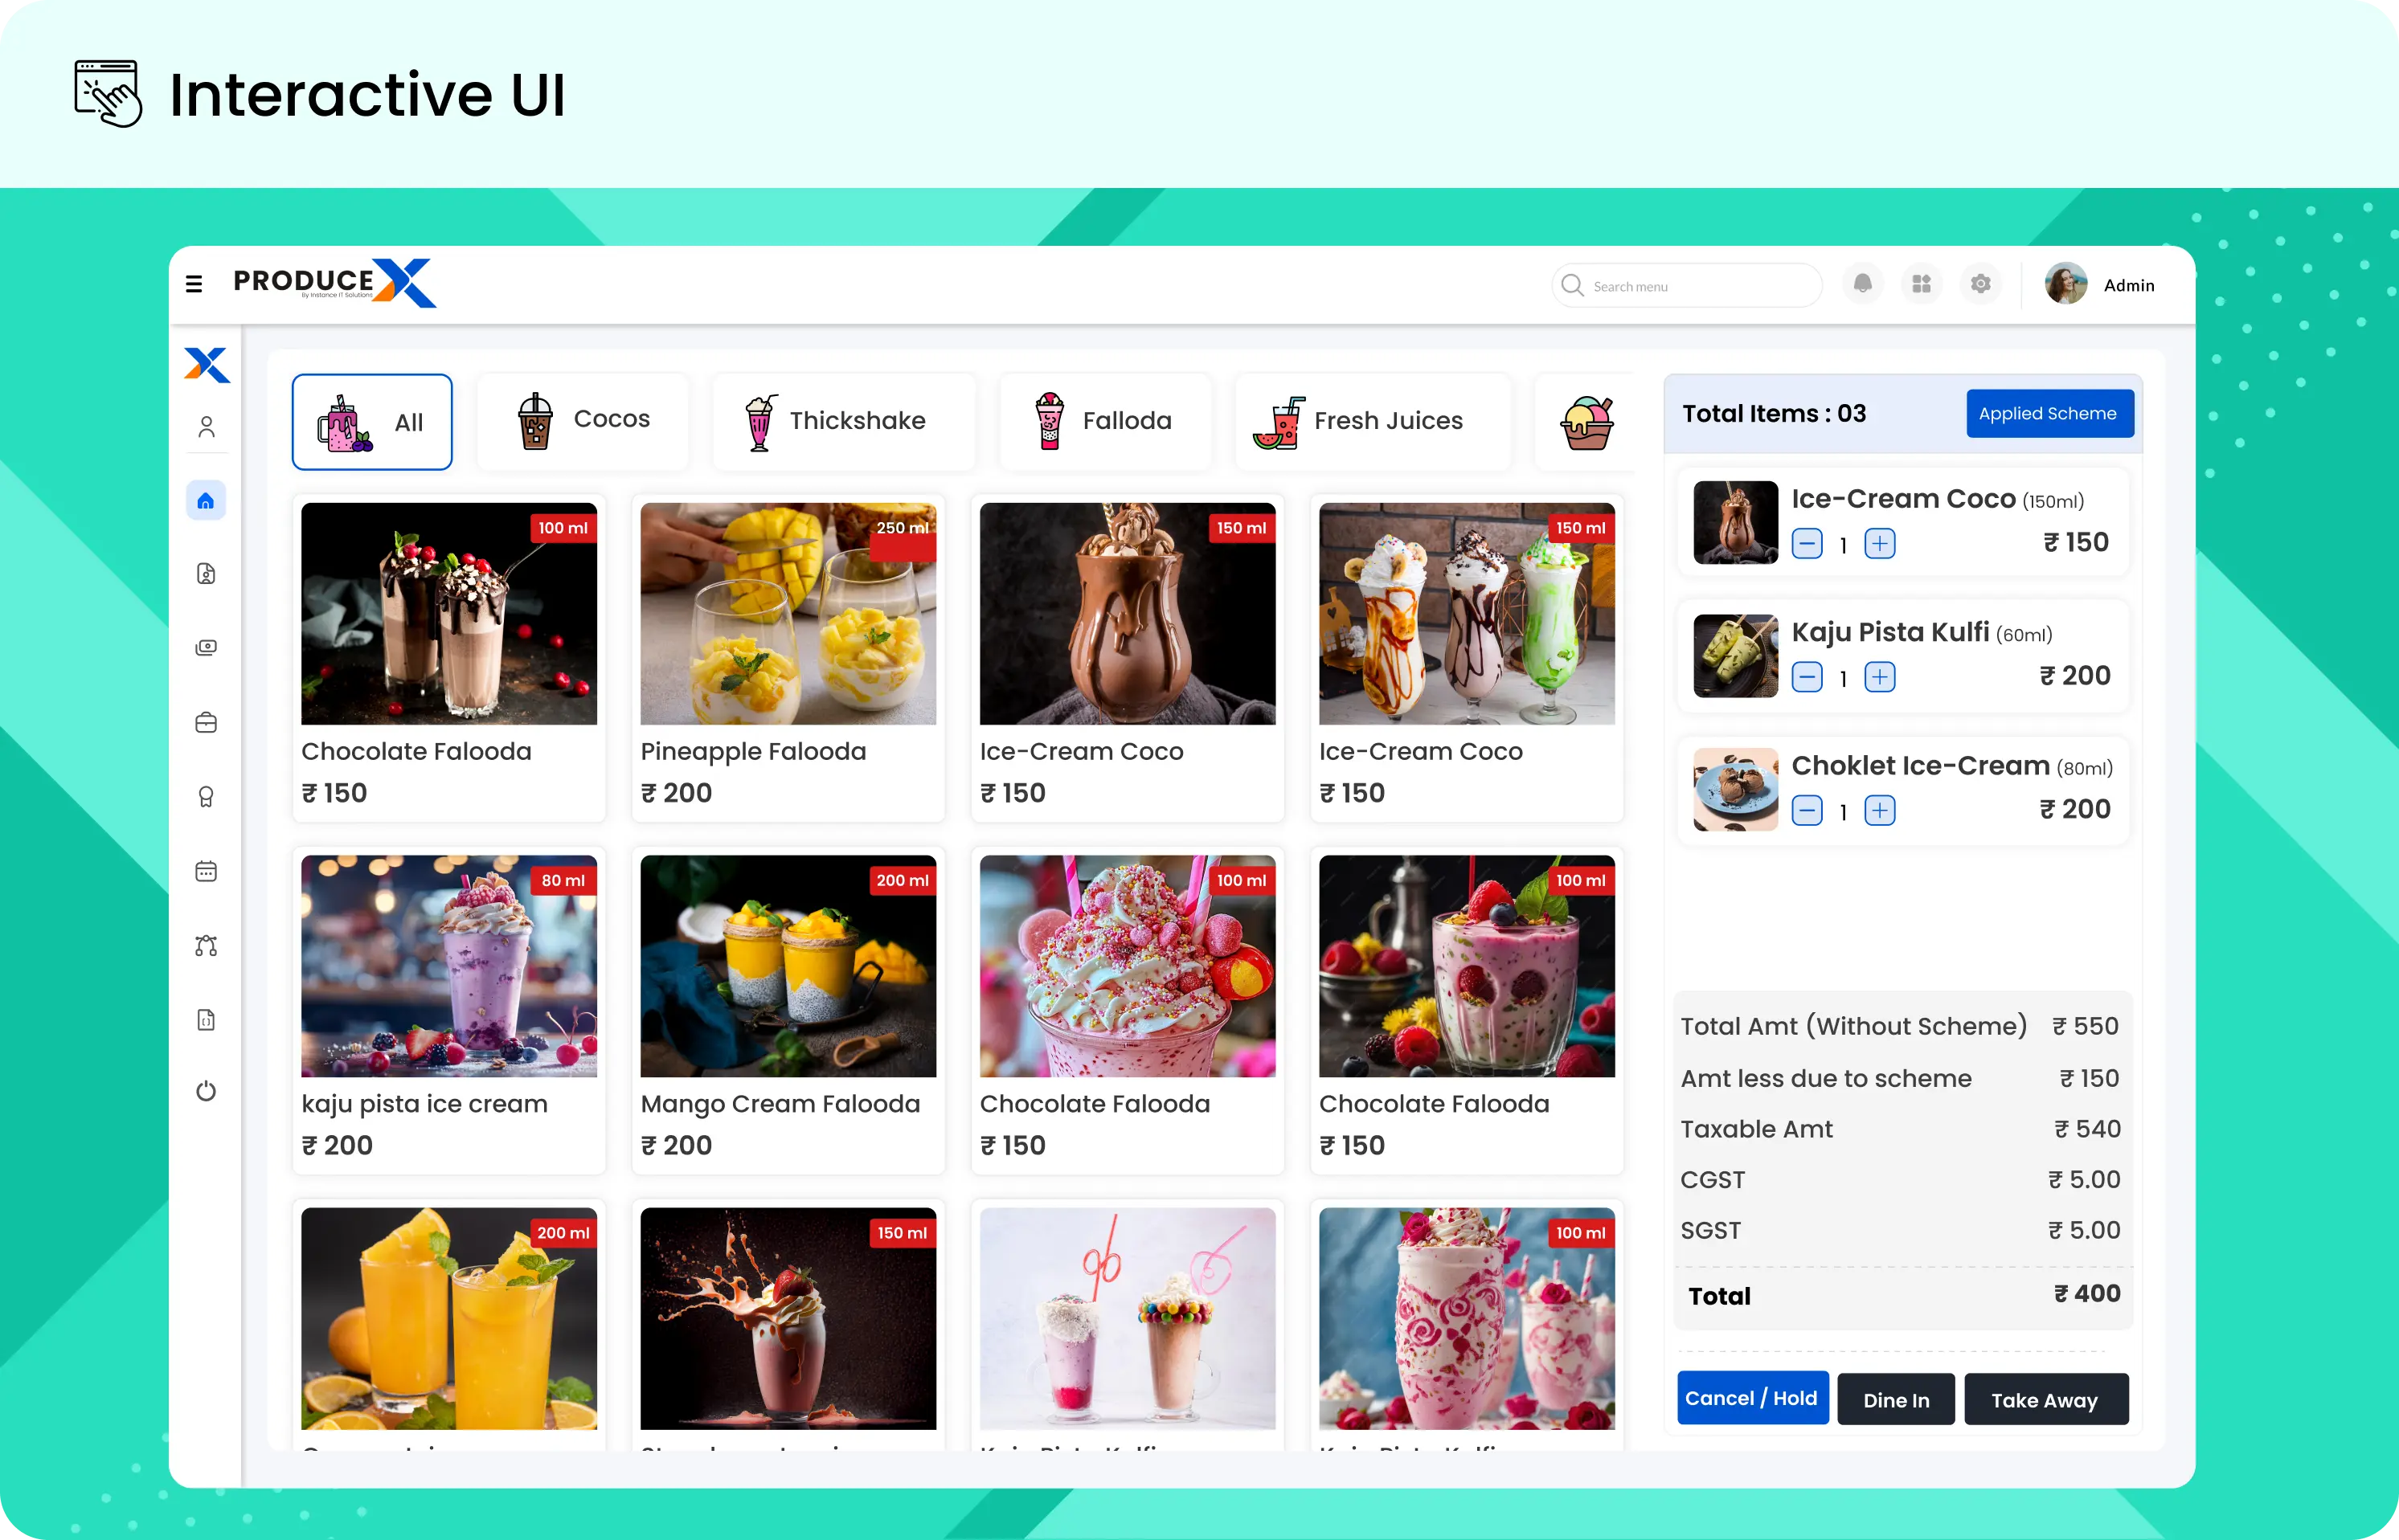
Task: Open the bezier nodes sidebar icon
Action: coord(206,946)
